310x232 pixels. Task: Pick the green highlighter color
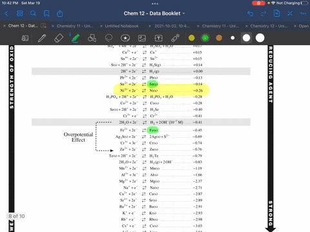click(205, 38)
